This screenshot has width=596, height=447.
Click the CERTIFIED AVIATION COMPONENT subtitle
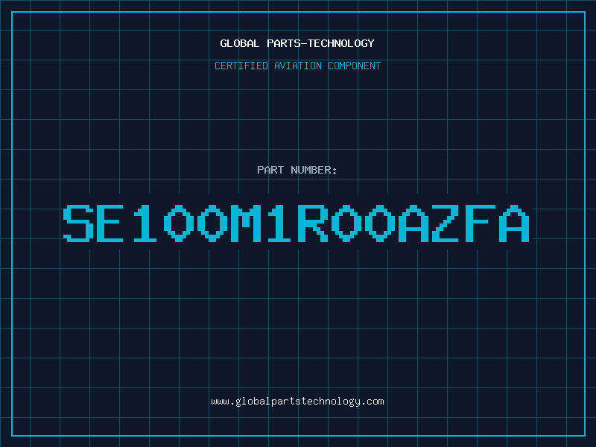pos(297,66)
